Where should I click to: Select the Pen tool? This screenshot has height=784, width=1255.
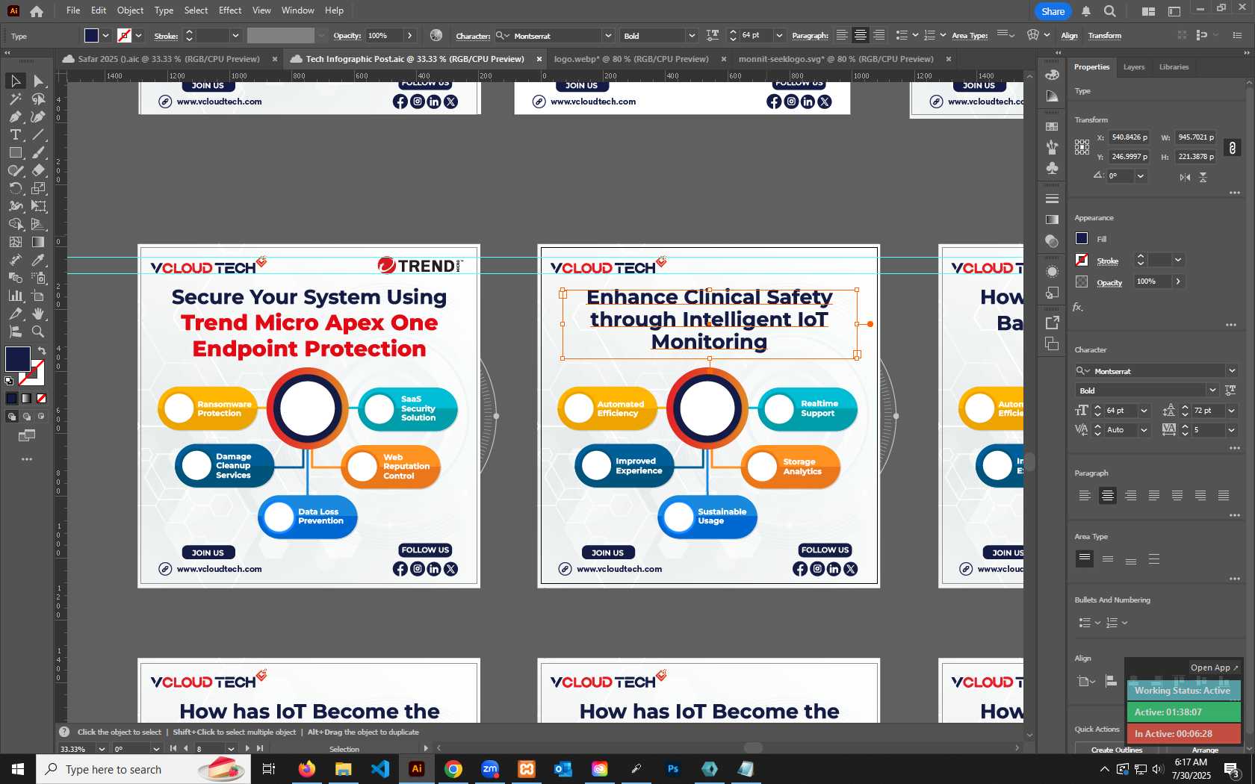(15, 116)
